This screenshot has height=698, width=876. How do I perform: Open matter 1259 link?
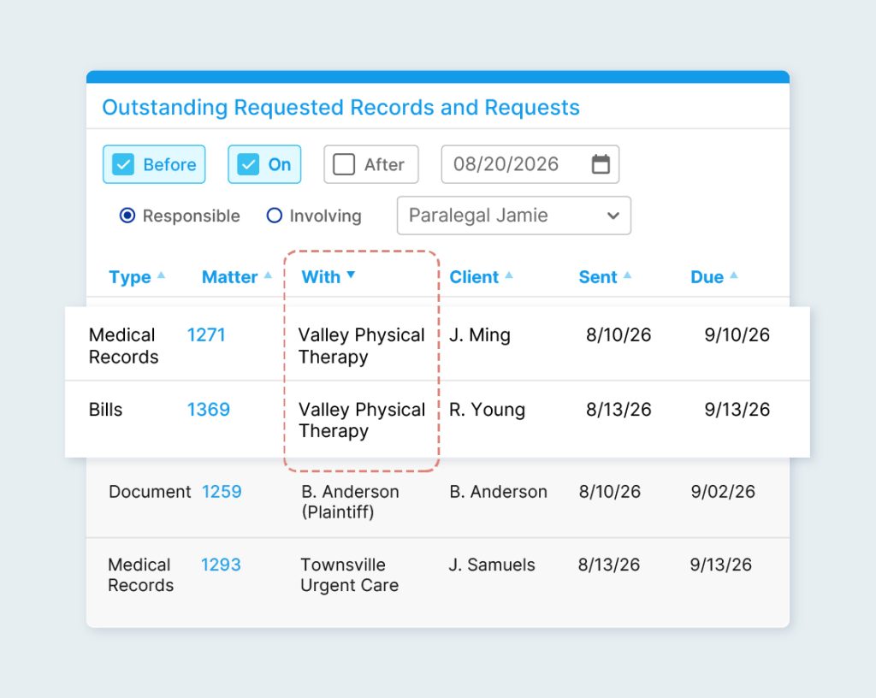pyautogui.click(x=222, y=491)
